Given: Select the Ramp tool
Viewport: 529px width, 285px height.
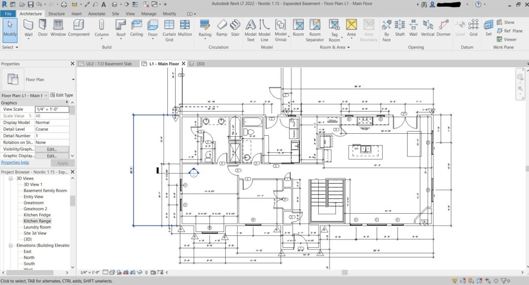Looking at the screenshot, I should click(x=222, y=28).
